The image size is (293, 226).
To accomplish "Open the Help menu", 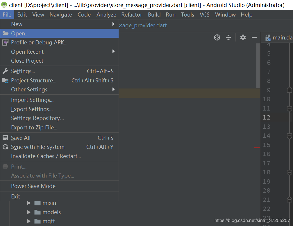I will click(x=246, y=15).
